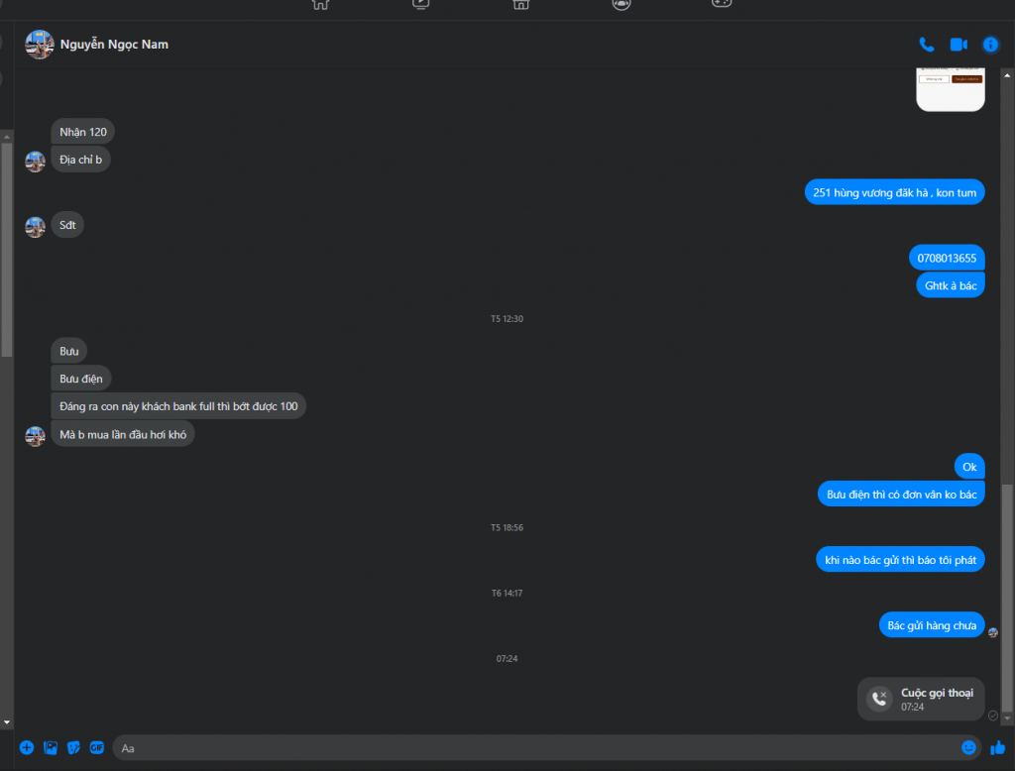Choose a sticker with the sticker icon
Image resolution: width=1015 pixels, height=771 pixels.
[x=73, y=747]
